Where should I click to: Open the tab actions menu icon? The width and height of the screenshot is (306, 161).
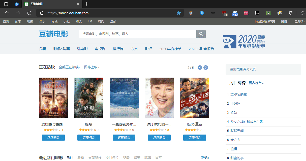pyautogui.click(x=6, y=4)
